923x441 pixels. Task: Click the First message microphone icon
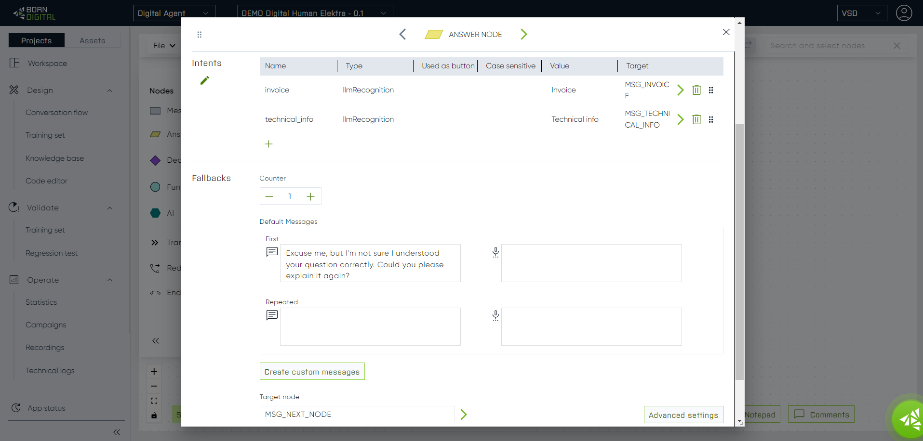[x=495, y=252]
